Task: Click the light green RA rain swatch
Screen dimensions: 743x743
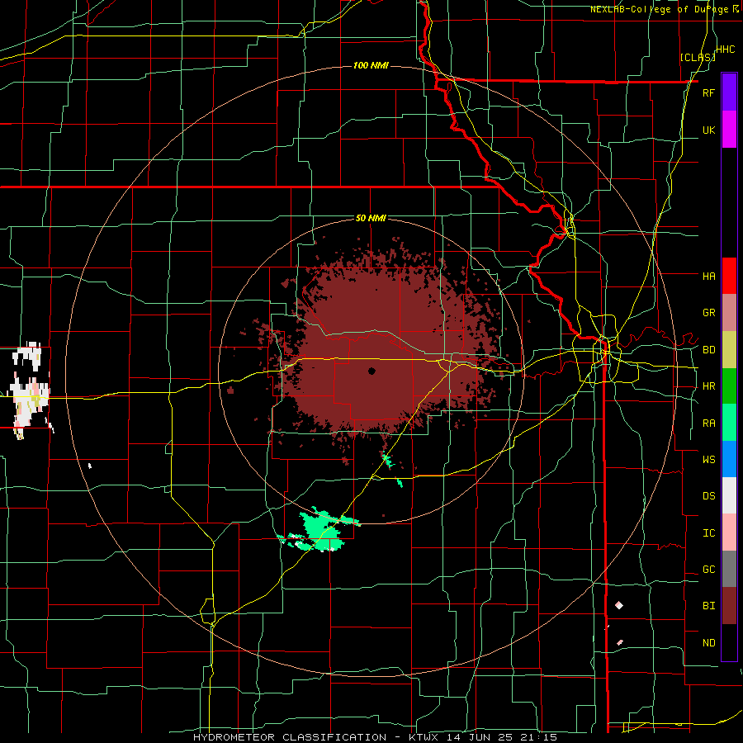Action: coord(729,422)
